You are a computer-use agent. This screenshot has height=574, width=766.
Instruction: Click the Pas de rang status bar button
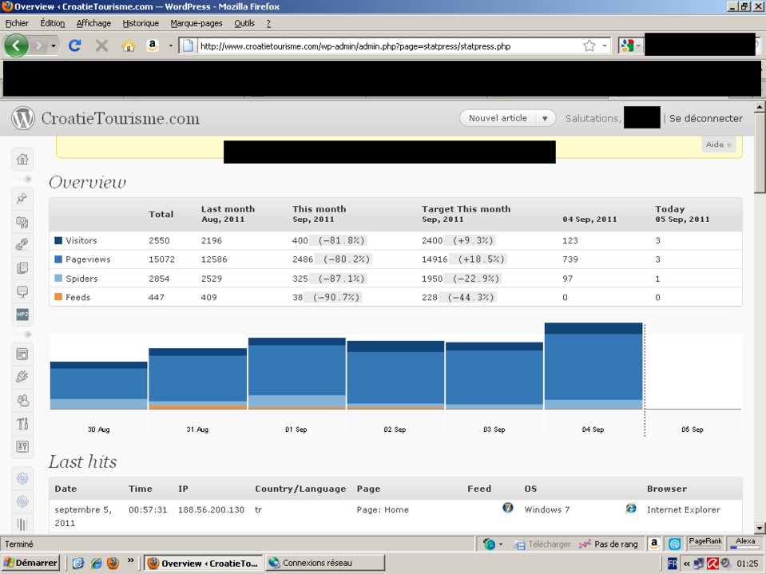[609, 544]
